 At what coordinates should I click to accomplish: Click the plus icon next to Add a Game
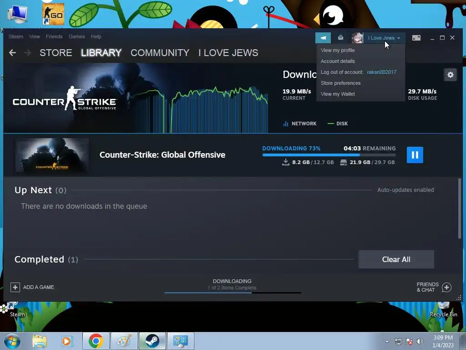(15, 287)
